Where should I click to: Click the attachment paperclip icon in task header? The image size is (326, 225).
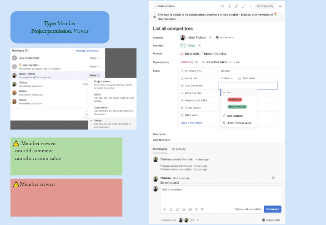229,6
